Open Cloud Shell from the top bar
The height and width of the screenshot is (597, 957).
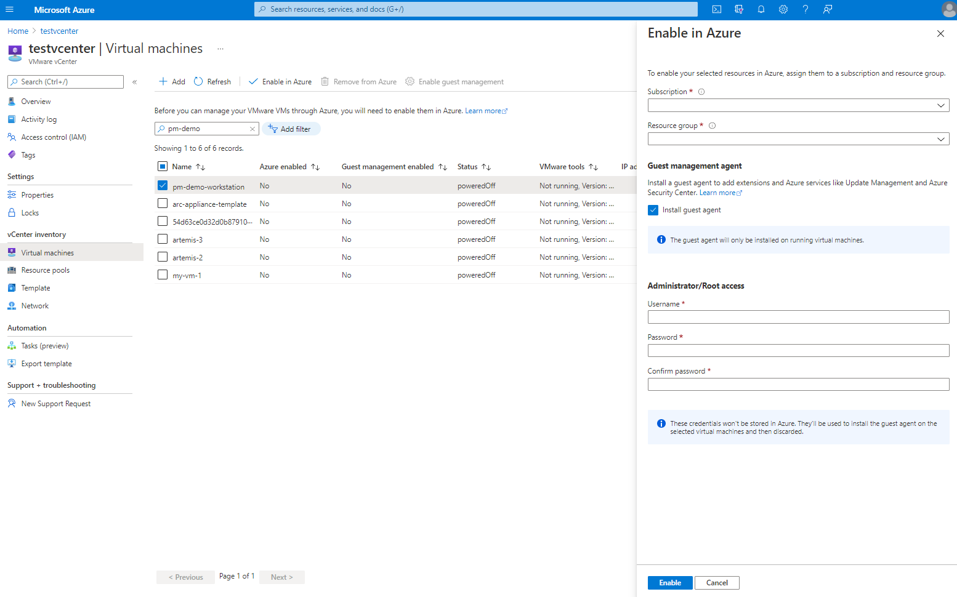click(717, 9)
